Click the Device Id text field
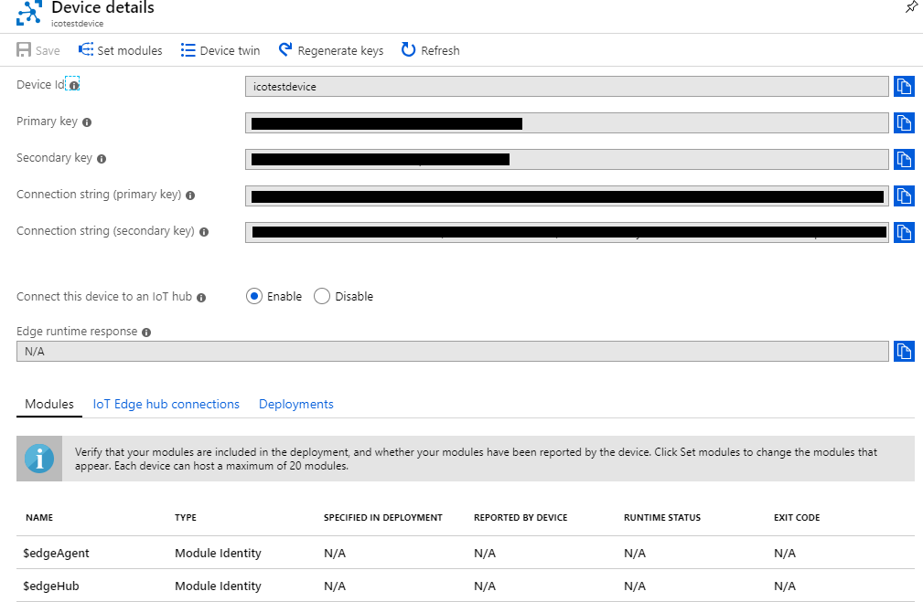923x602 pixels. coord(567,87)
